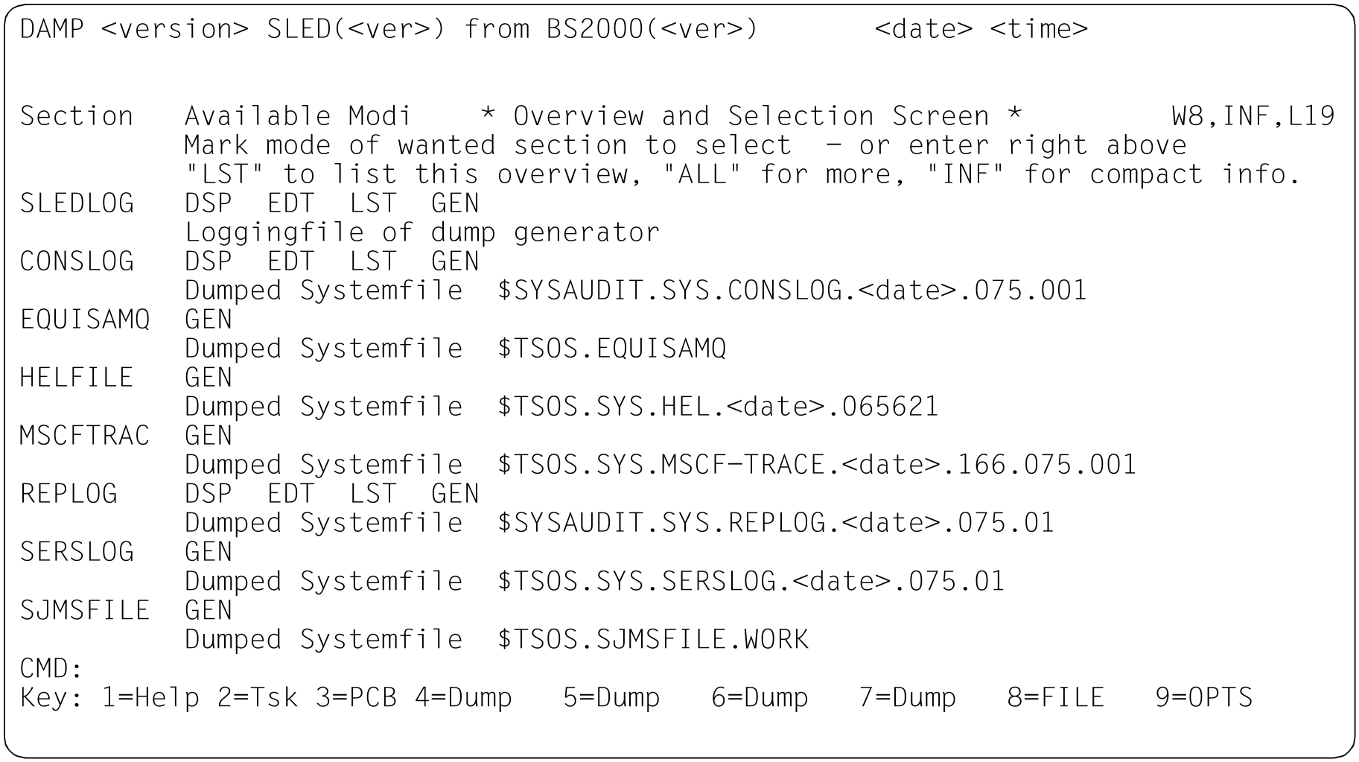Screen dimensions: 1359x762
Task: Select DSP mode for SLEDLOG section
Action: pos(208,203)
